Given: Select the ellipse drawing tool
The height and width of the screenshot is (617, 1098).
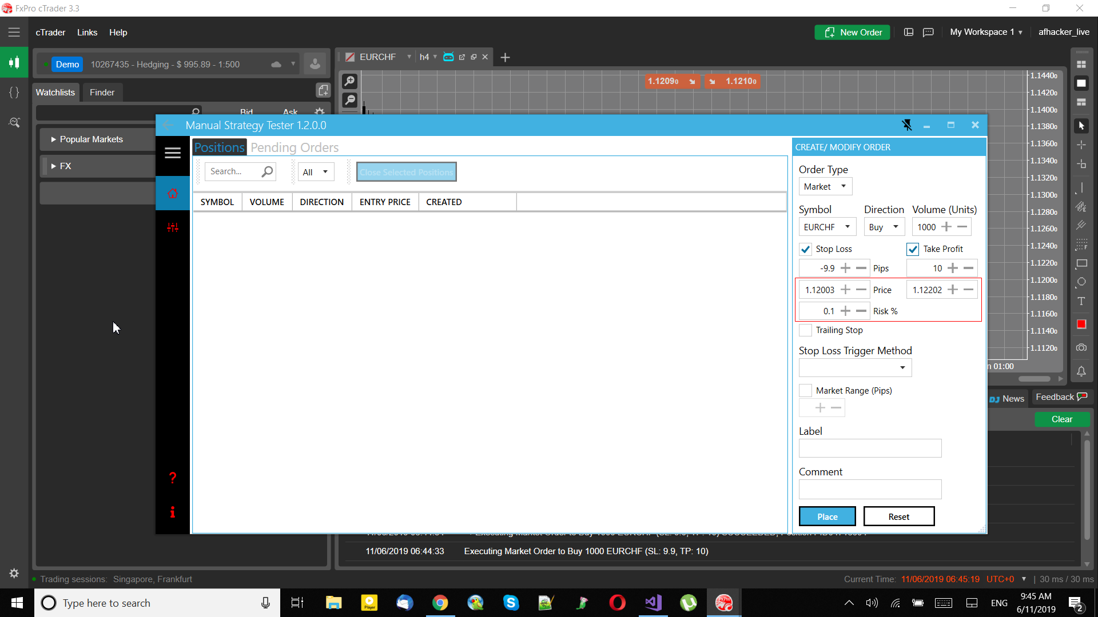Looking at the screenshot, I should pyautogui.click(x=1081, y=282).
